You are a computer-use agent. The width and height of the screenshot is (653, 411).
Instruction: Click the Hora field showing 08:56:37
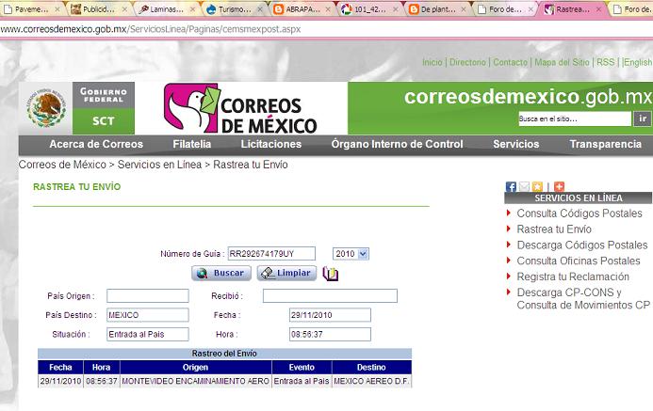tap(330, 334)
